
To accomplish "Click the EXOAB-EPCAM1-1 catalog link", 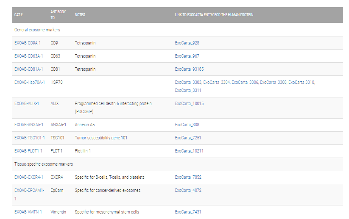I will (29, 190).
